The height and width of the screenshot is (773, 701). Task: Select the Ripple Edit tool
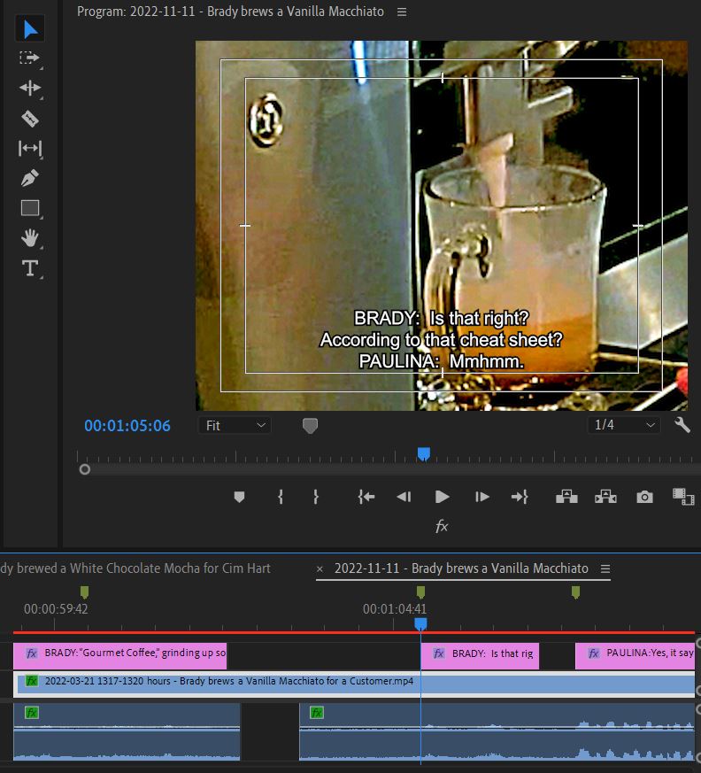pyautogui.click(x=30, y=88)
